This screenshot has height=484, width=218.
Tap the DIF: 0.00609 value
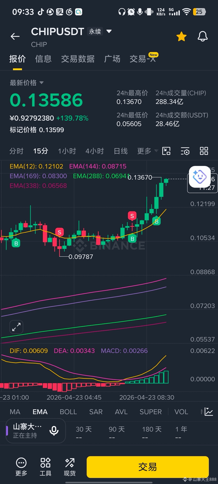[x=29, y=351]
